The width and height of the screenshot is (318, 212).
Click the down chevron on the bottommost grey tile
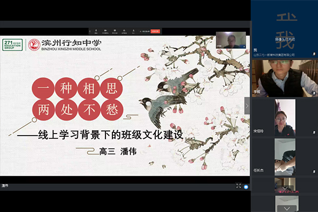click(x=287, y=208)
